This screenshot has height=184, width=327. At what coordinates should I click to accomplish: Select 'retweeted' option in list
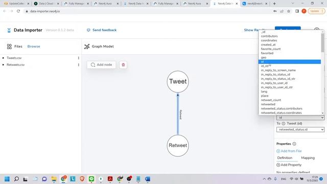click(x=290, y=104)
